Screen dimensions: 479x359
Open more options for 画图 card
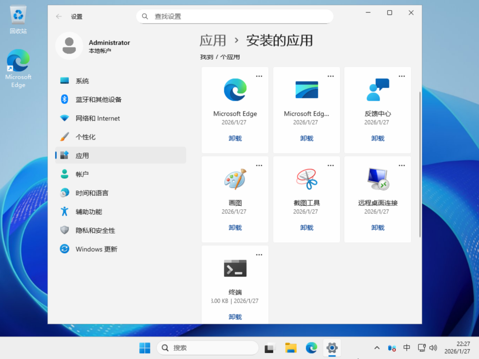pos(259,165)
